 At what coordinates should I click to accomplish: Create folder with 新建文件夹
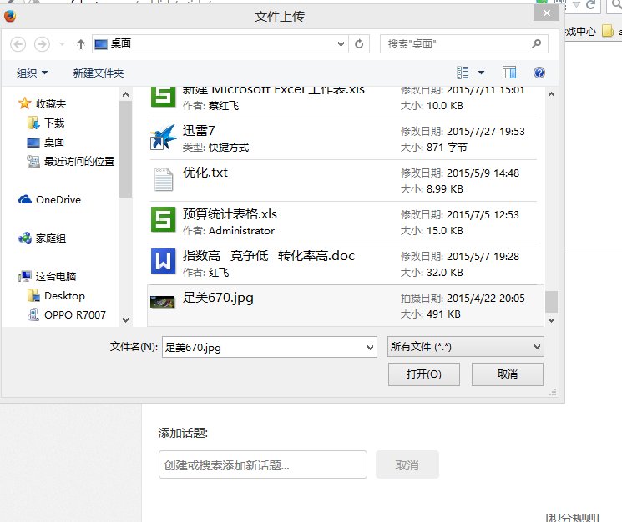[99, 73]
